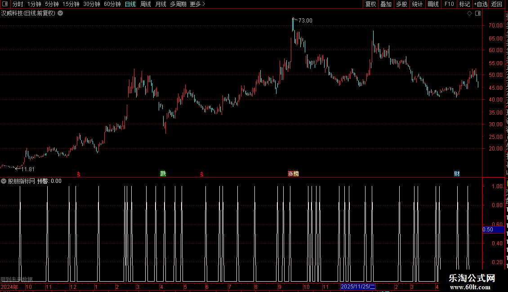Click the 标记 mark button

pyautogui.click(x=464, y=4)
